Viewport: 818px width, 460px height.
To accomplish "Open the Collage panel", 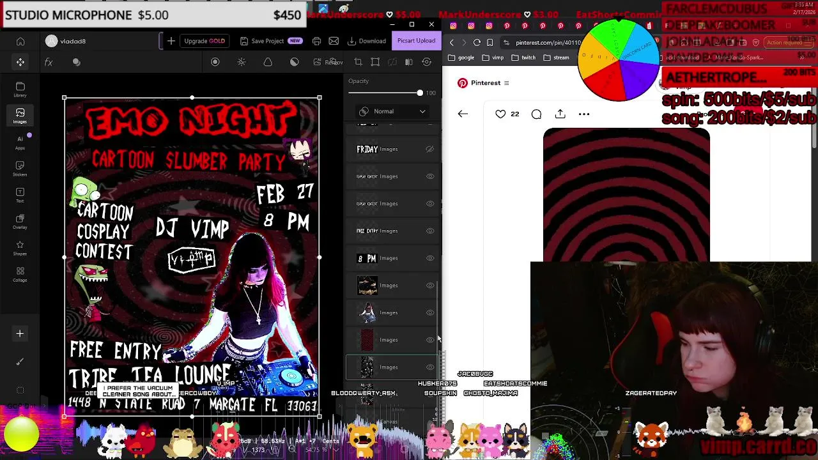I will [20, 275].
